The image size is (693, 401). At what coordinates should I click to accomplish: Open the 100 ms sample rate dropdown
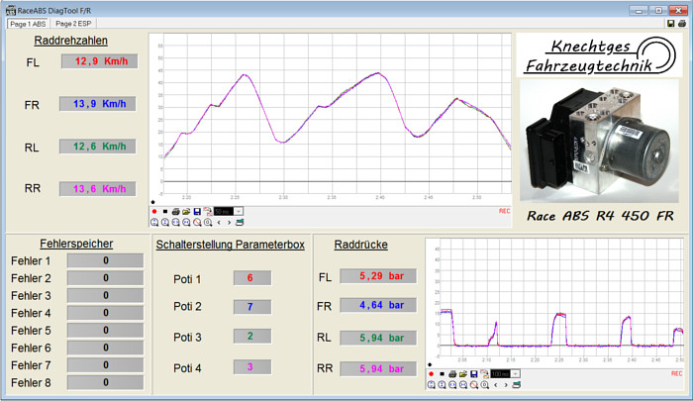click(516, 374)
